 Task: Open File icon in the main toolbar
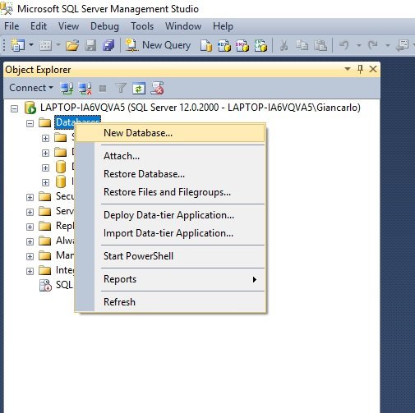point(72,45)
